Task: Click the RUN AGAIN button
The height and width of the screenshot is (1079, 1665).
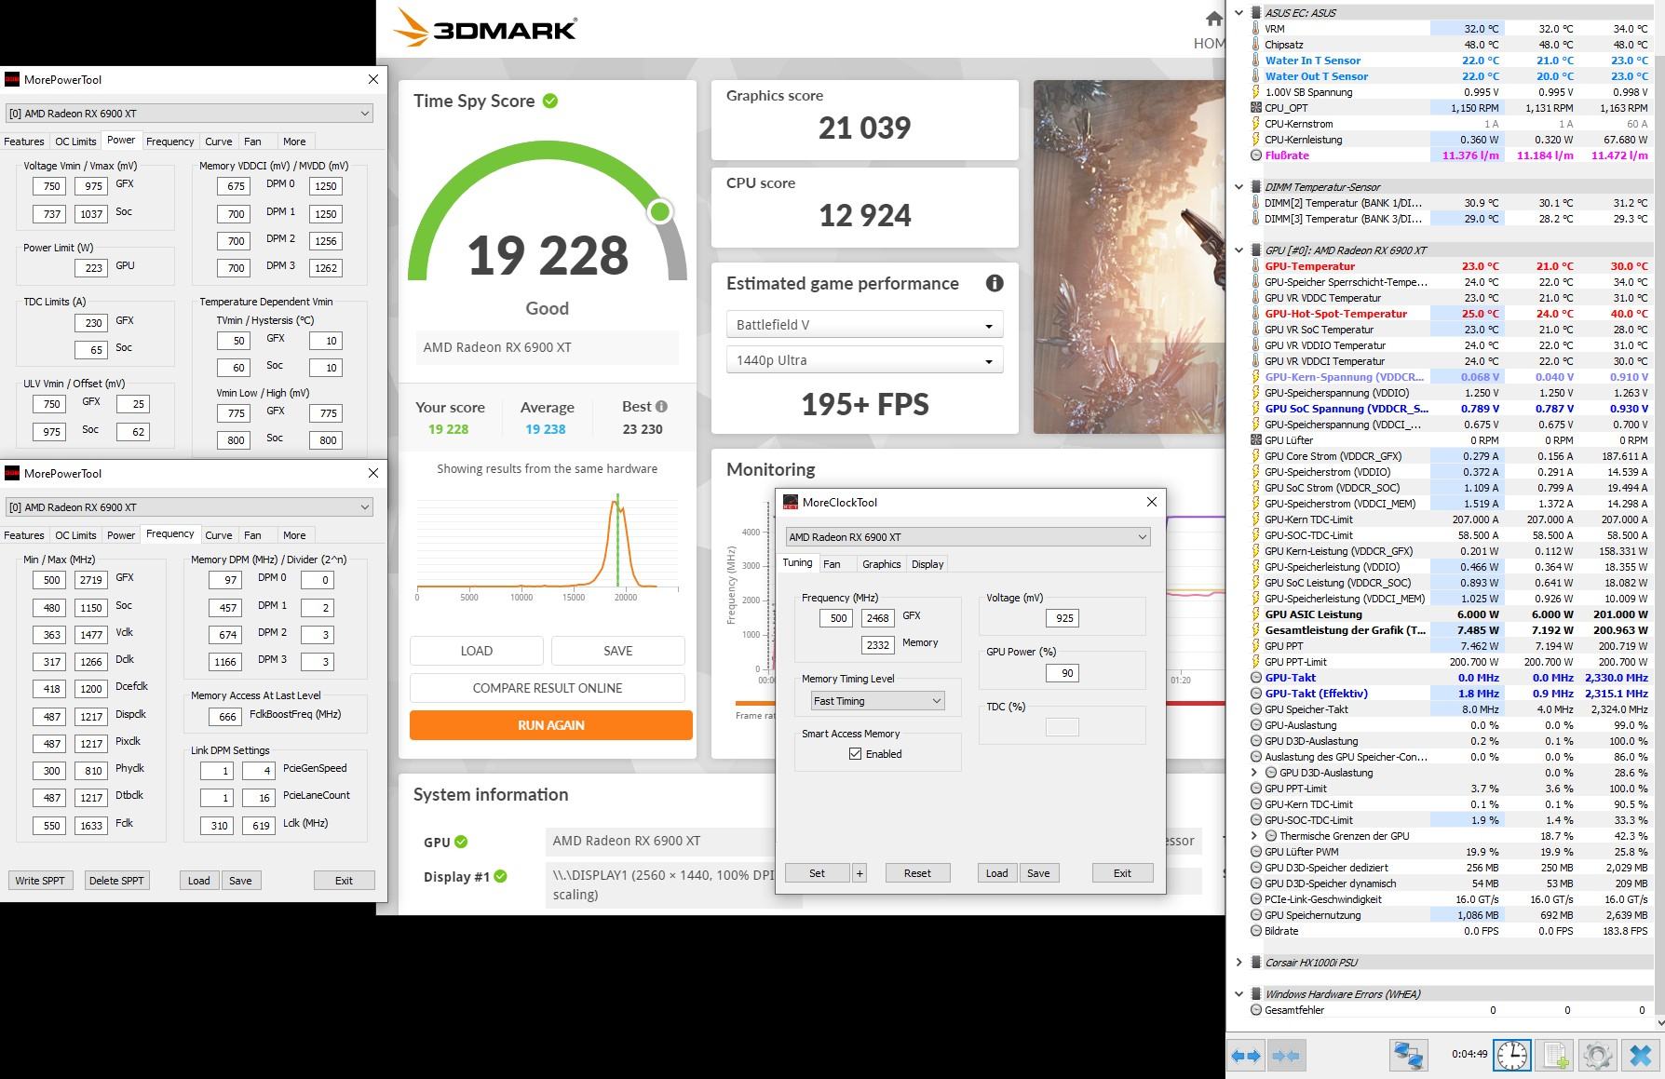Action: (x=550, y=725)
